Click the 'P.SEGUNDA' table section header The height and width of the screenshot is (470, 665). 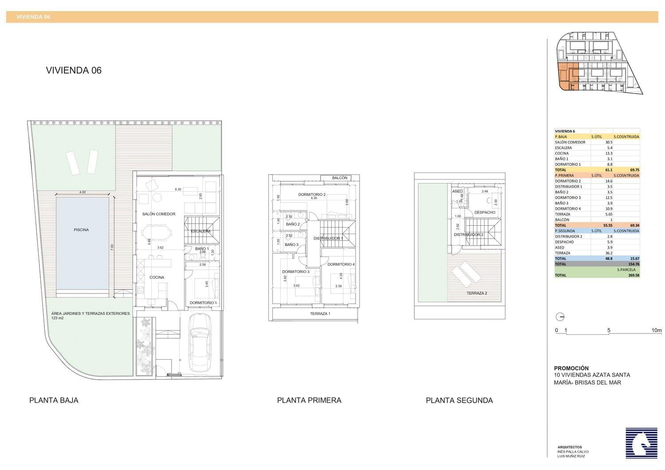coord(565,231)
